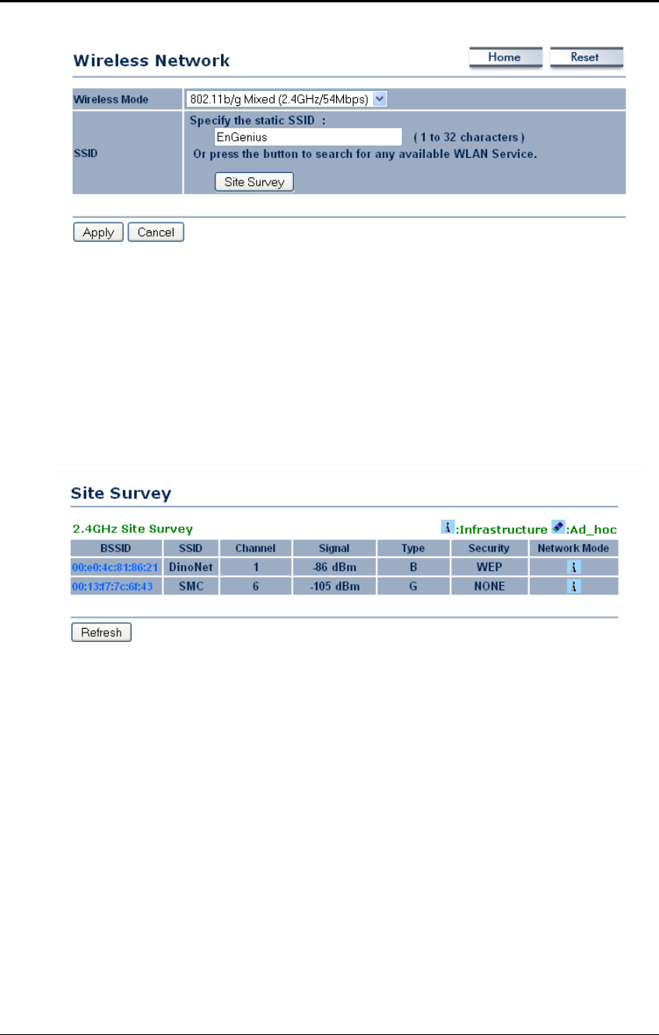The height and width of the screenshot is (1035, 659).
Task: Click the Wireless Mode label
Action: click(110, 100)
